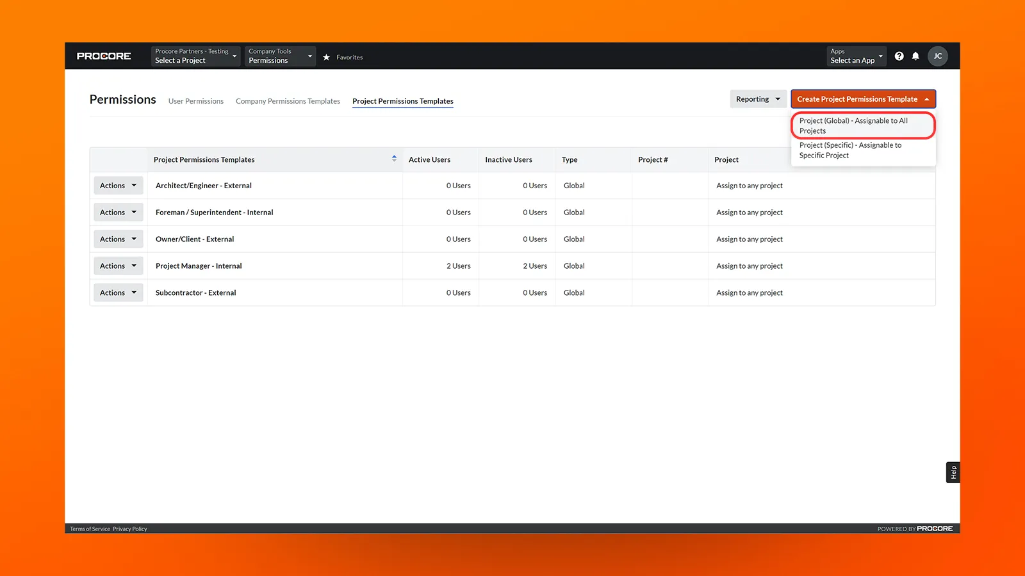The width and height of the screenshot is (1025, 576).
Task: Click the Create Project Permissions Template button
Action: tap(862, 99)
